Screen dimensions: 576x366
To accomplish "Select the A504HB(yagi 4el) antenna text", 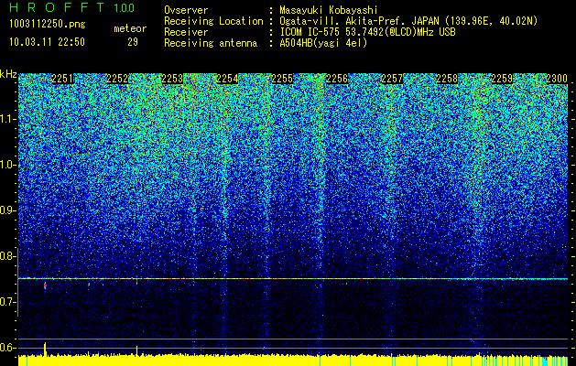I will tap(323, 43).
